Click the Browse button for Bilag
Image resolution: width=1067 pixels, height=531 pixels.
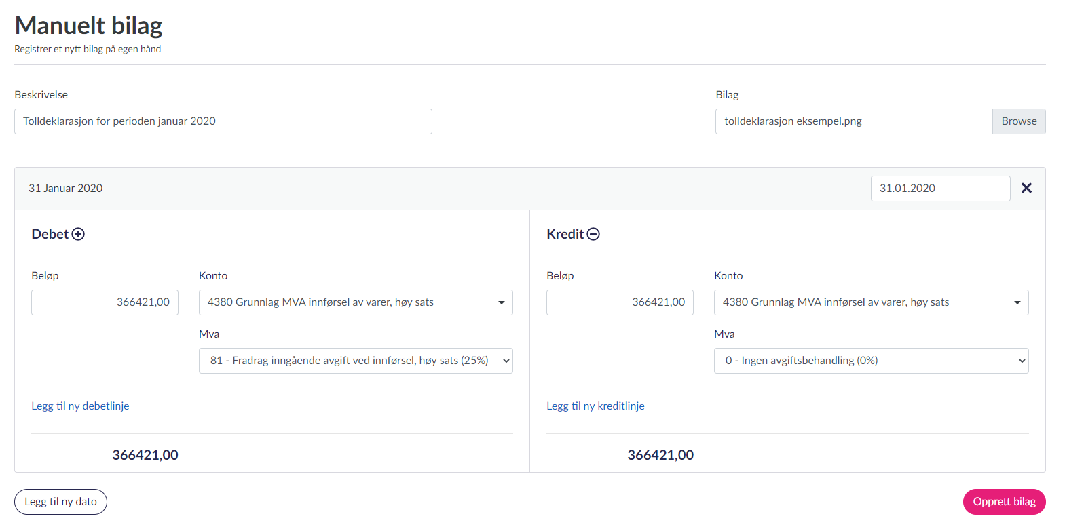pos(1018,121)
